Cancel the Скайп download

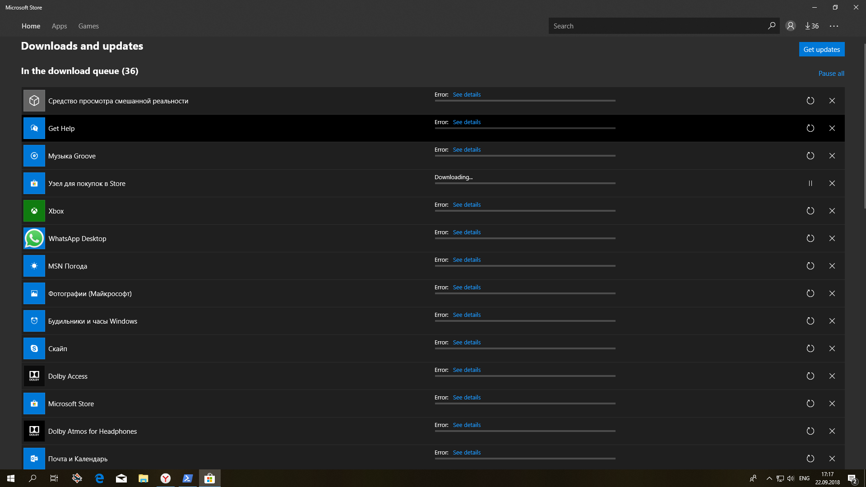(832, 348)
